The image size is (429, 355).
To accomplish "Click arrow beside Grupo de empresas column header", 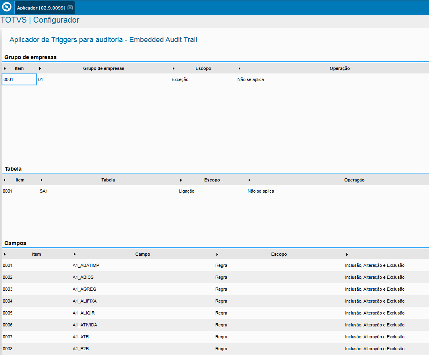I will tap(40, 68).
